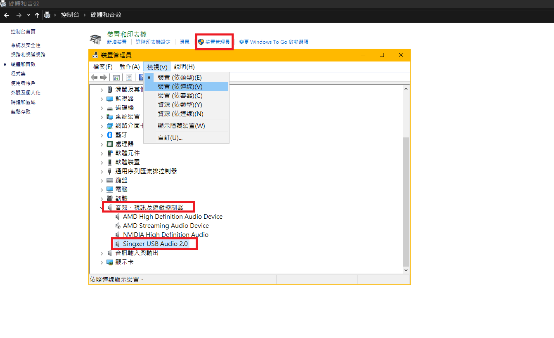Select 裝置 (依類型) radio view option

(180, 78)
